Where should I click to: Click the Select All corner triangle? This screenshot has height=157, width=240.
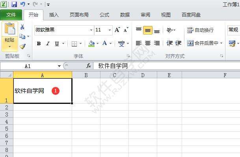tap(7, 75)
